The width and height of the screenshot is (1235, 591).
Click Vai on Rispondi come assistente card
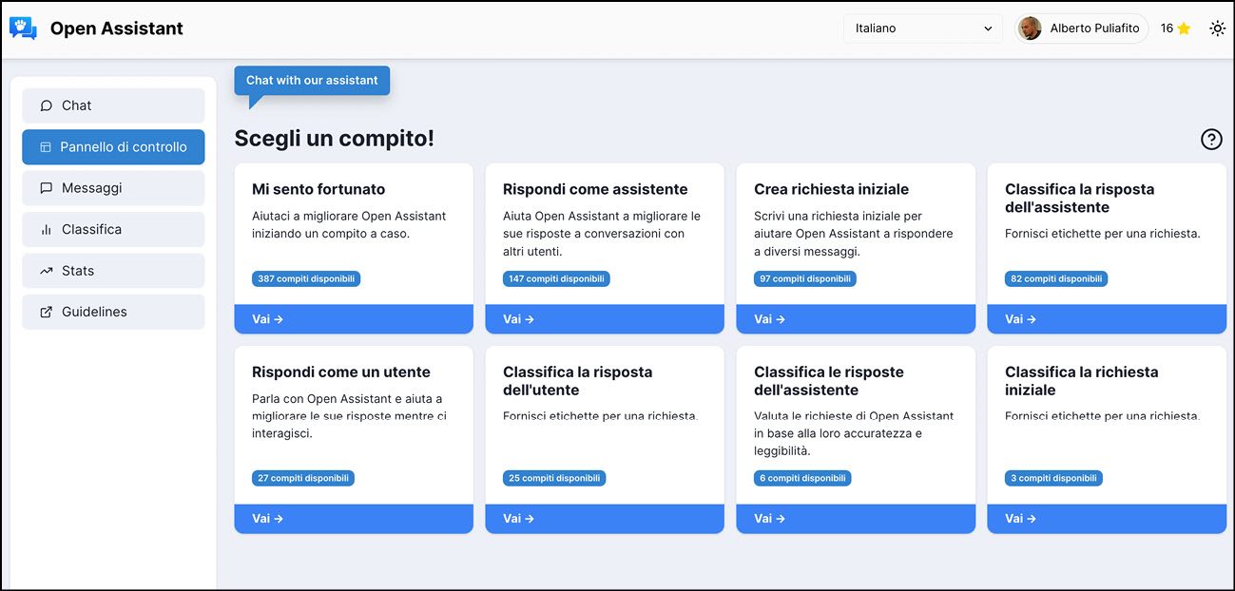point(605,319)
